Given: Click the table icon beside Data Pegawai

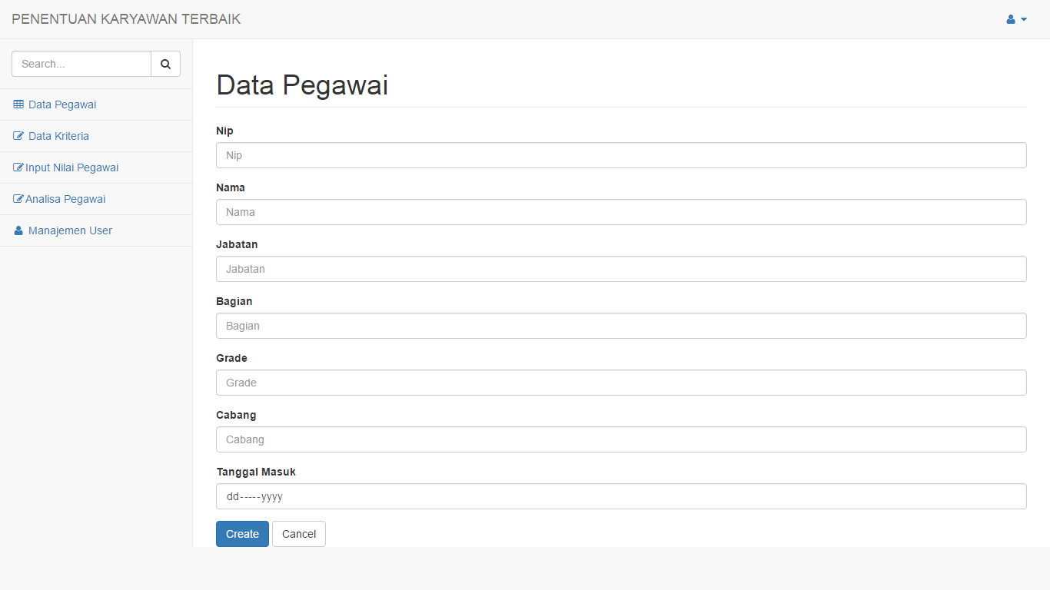Looking at the screenshot, I should pos(18,104).
